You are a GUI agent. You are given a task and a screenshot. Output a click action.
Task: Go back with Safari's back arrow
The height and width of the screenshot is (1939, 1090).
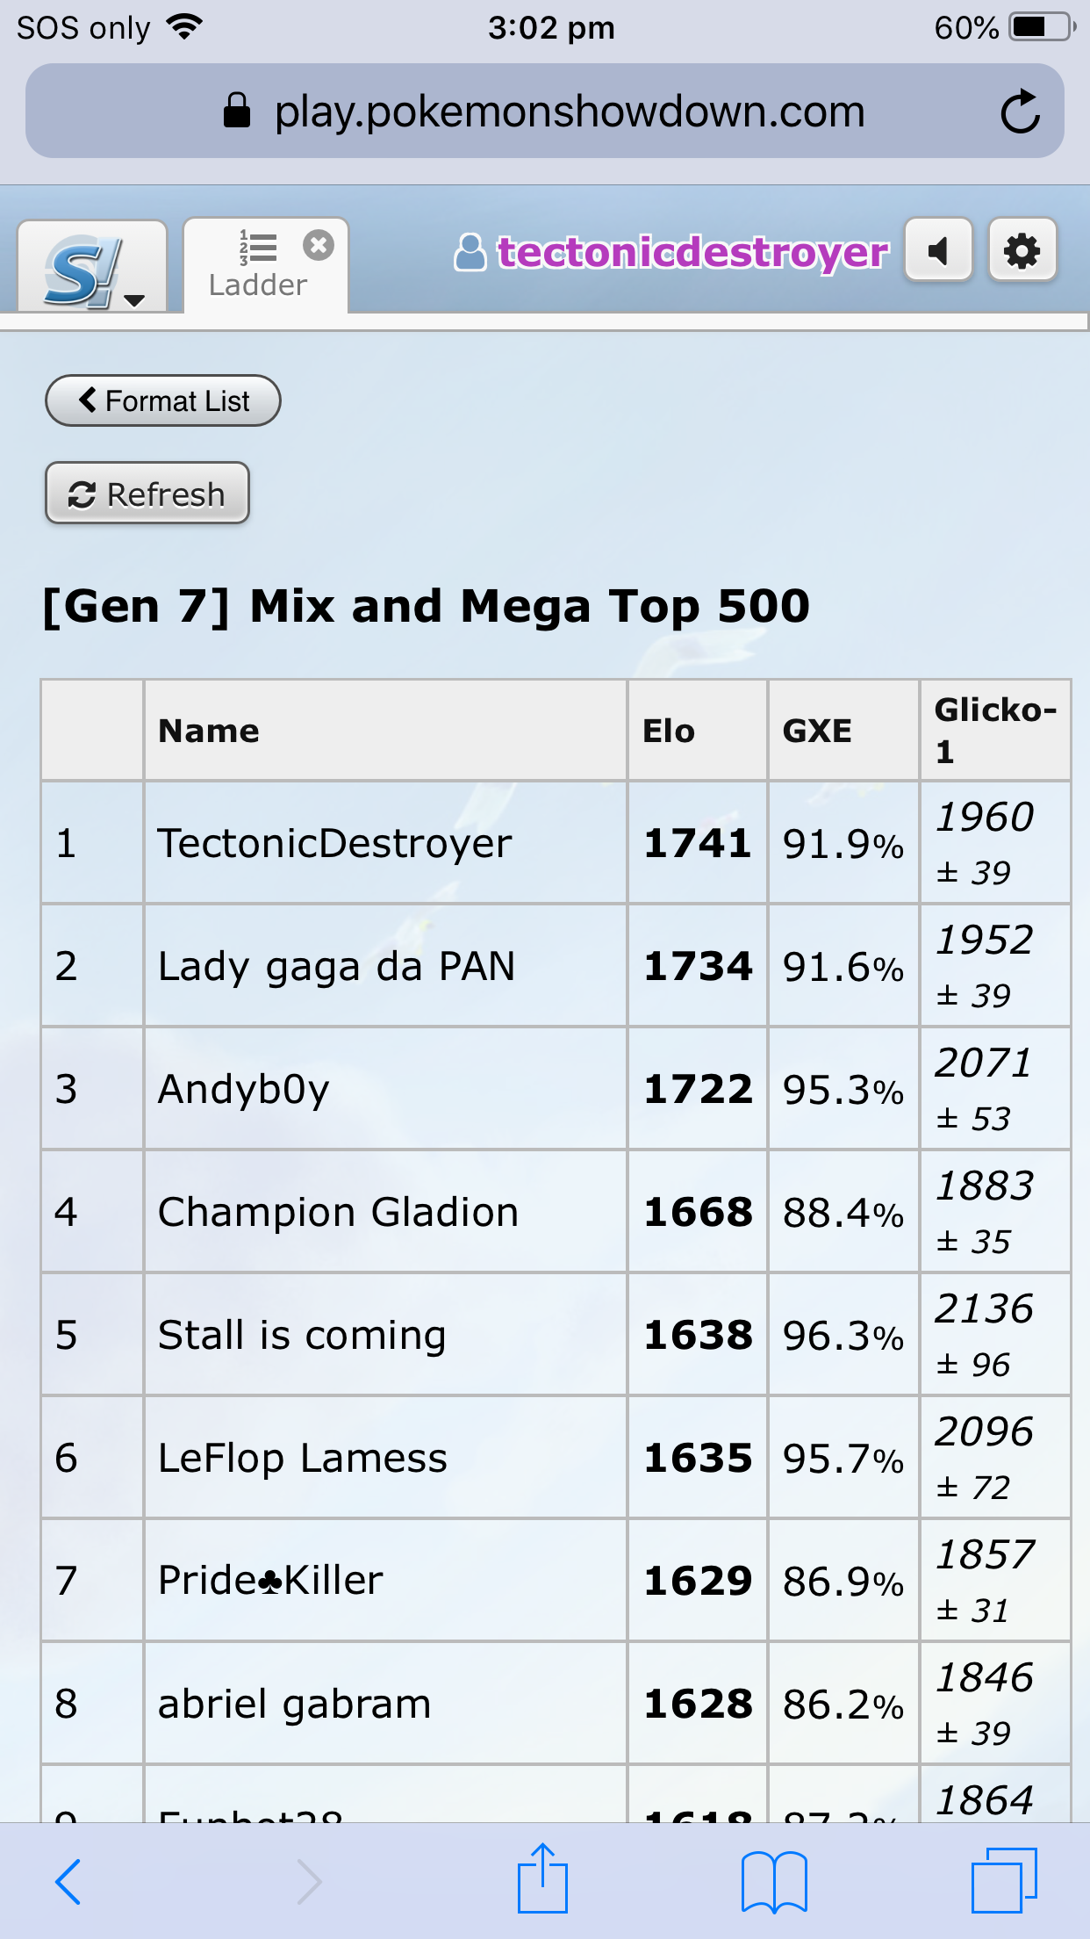68,1882
